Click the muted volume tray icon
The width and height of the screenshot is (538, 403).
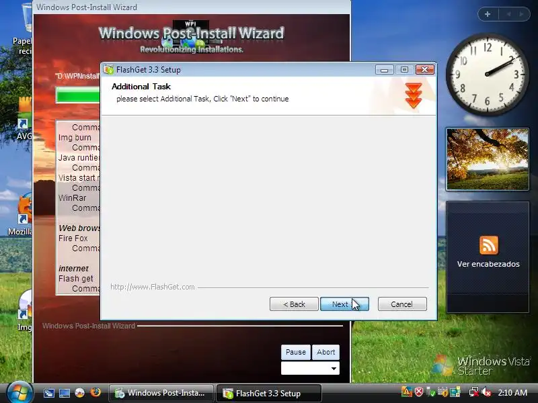tap(486, 392)
